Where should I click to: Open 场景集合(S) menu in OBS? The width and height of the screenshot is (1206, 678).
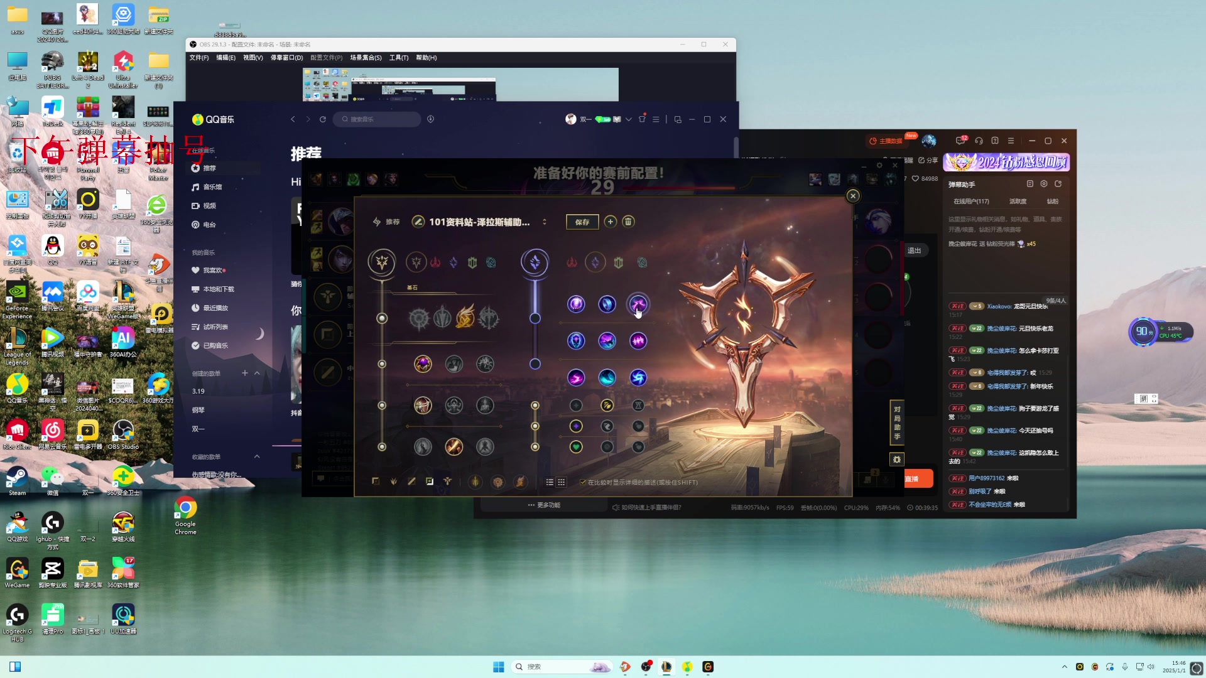click(366, 58)
